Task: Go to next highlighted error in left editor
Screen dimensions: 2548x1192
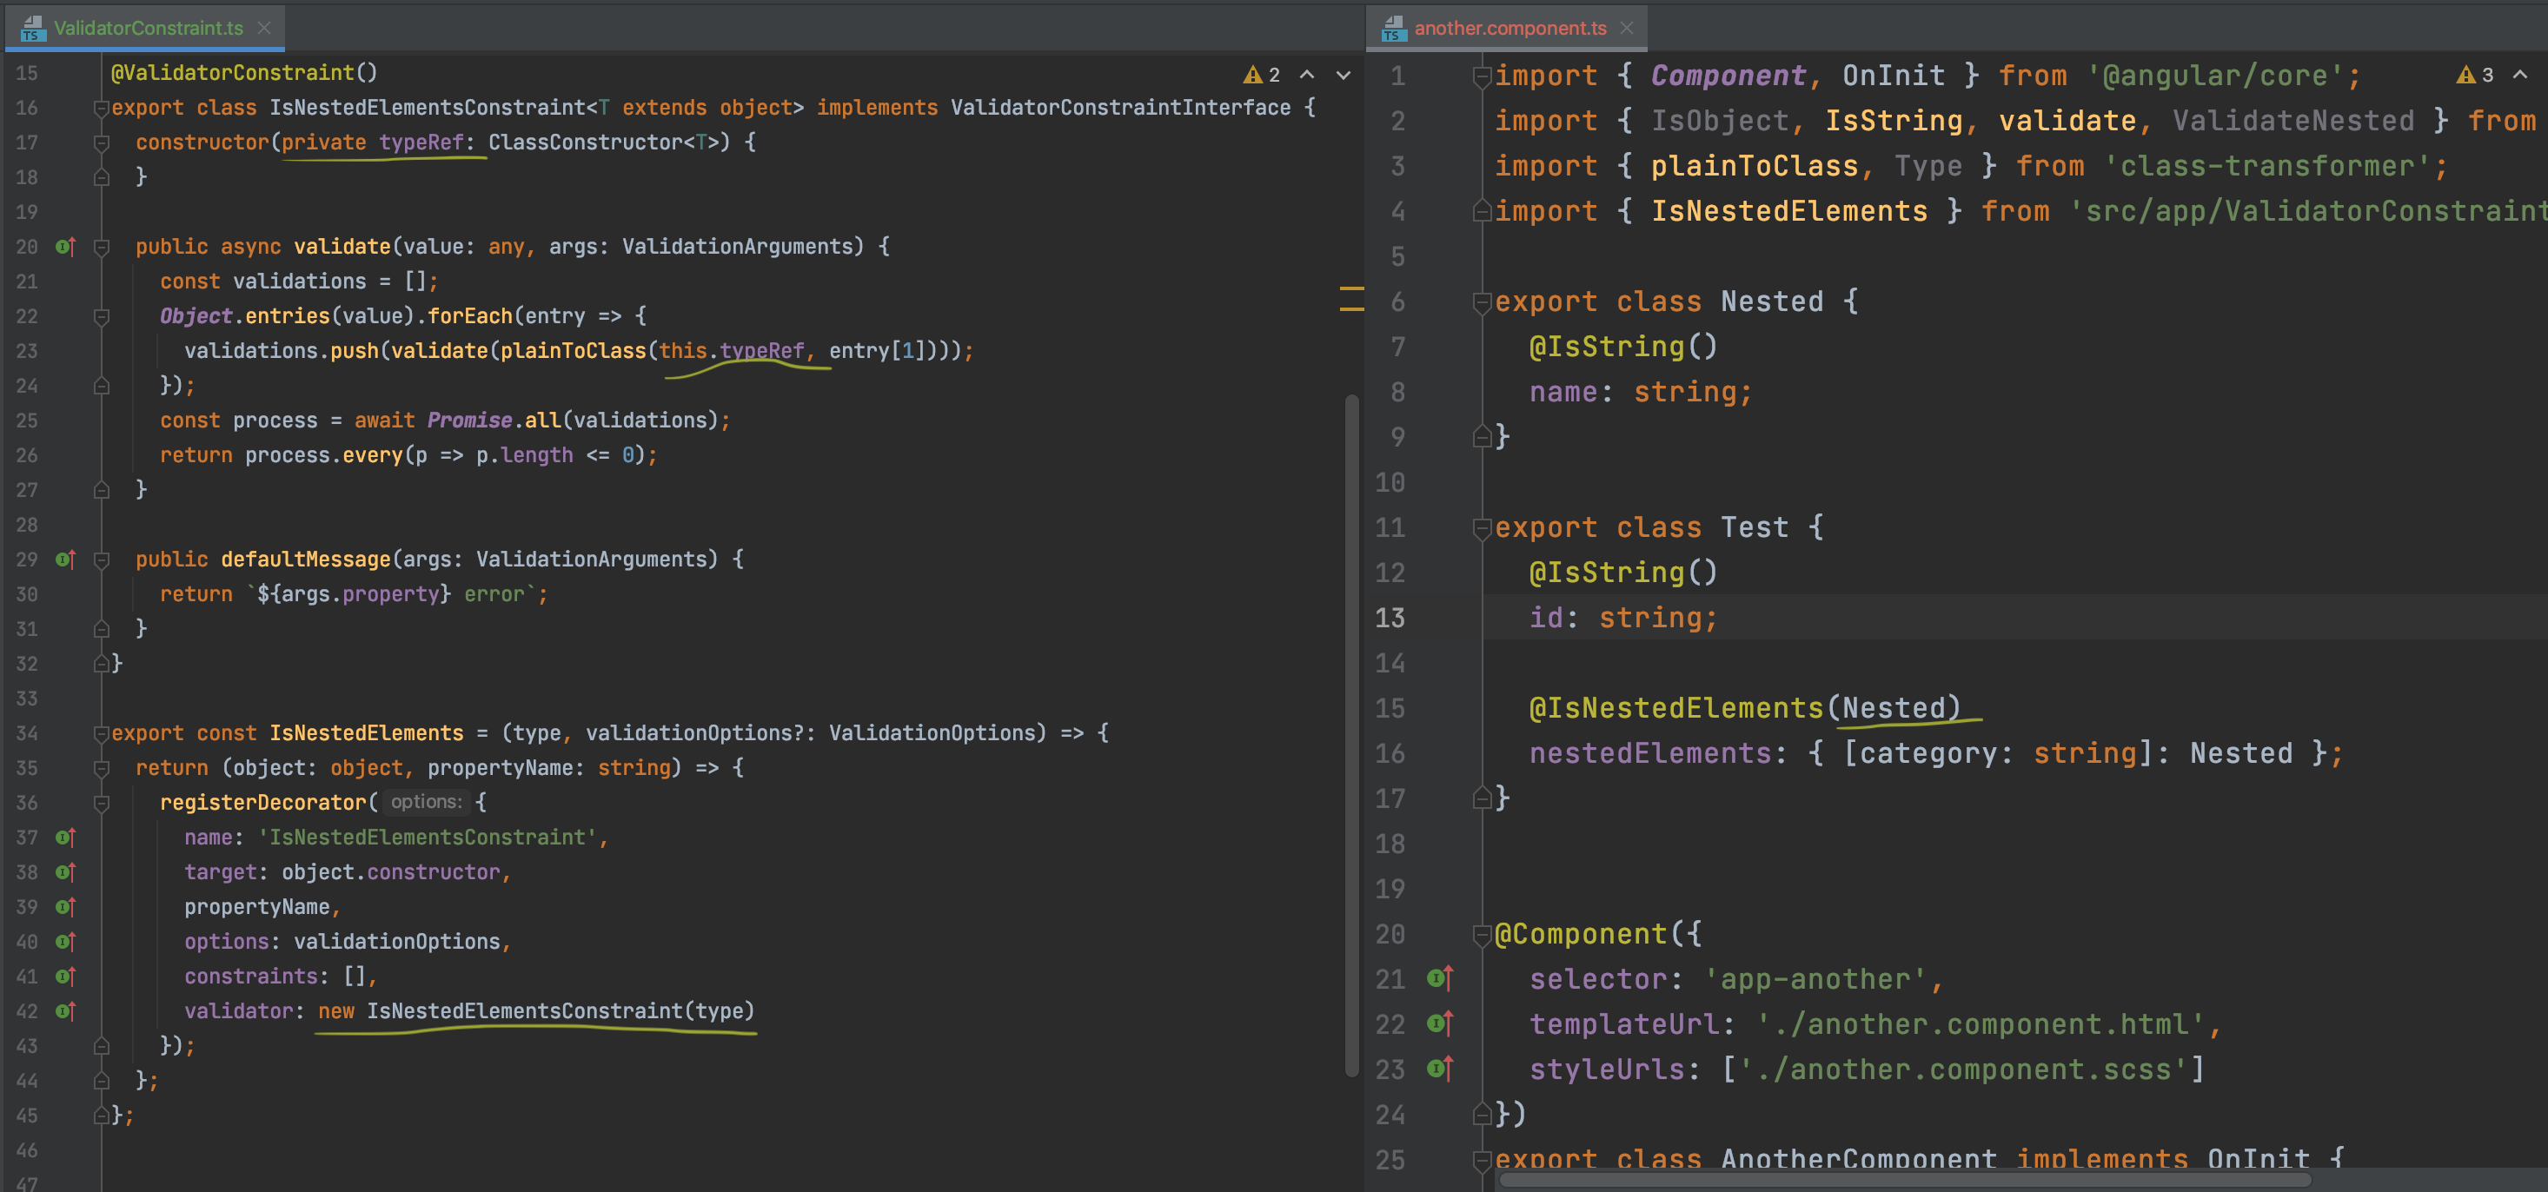Action: [x=1344, y=76]
